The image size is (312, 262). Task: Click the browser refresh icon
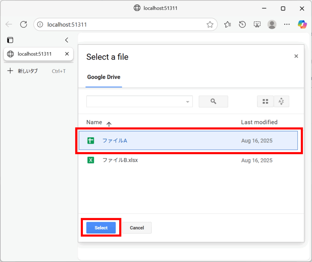(23, 24)
